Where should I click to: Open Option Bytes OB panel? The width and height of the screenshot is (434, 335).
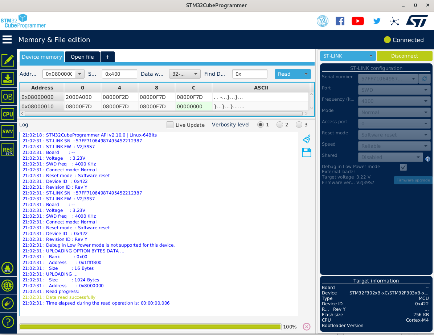point(8,97)
